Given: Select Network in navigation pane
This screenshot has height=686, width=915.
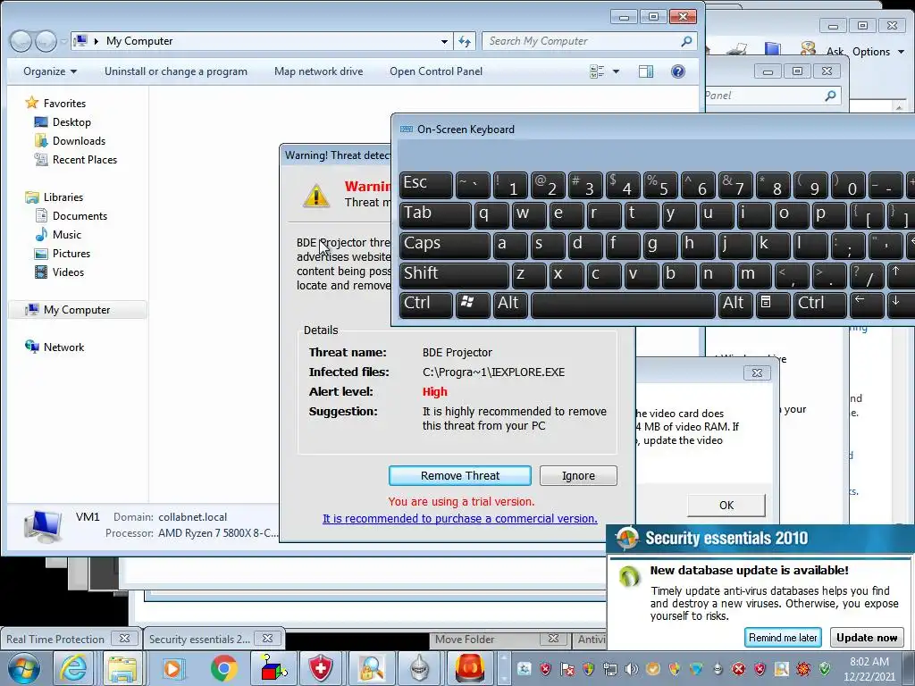Looking at the screenshot, I should 63,347.
